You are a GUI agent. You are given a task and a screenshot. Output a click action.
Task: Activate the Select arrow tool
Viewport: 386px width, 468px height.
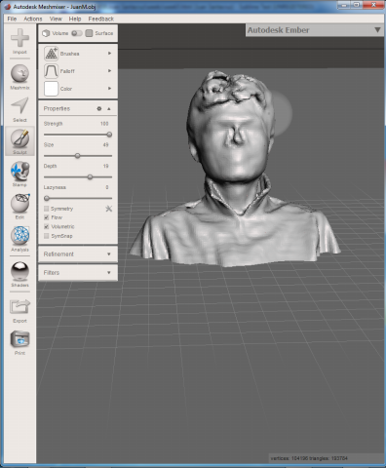coord(19,105)
